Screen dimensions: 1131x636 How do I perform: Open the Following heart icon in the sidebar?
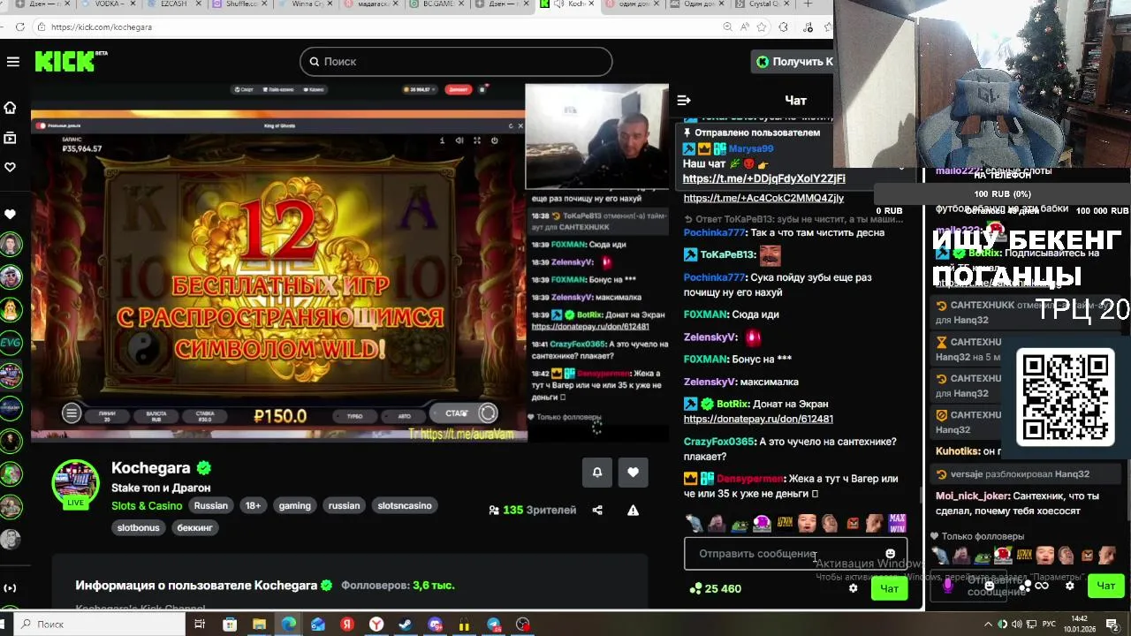click(11, 167)
